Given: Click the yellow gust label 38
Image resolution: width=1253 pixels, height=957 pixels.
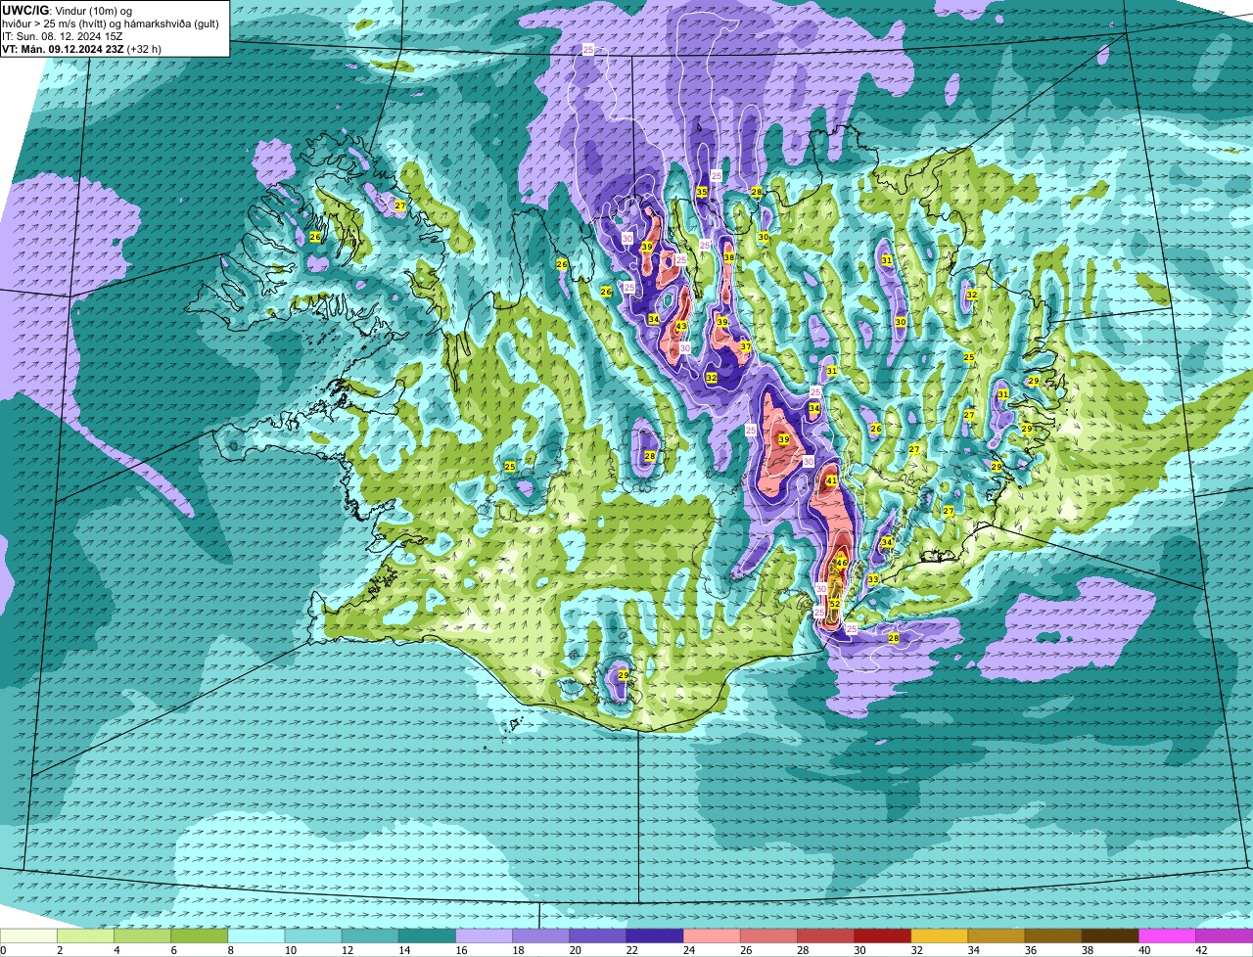Looking at the screenshot, I should pos(729,257).
